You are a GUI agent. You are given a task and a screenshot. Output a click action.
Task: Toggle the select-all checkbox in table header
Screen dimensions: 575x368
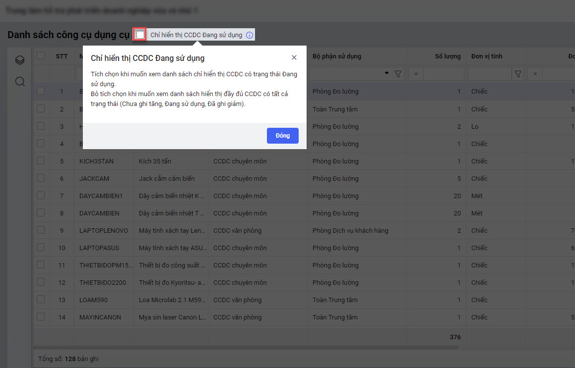click(41, 56)
